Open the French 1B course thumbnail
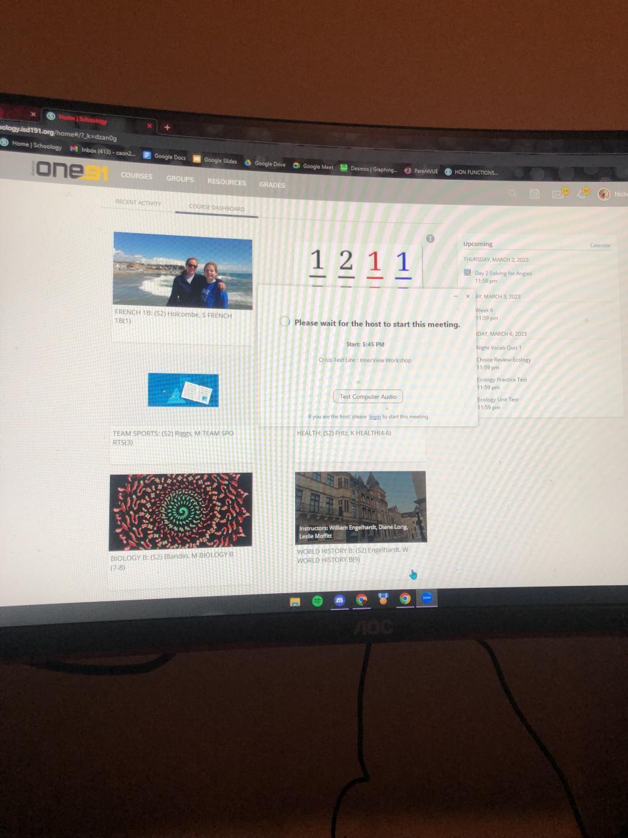628x838 pixels. 183,270
